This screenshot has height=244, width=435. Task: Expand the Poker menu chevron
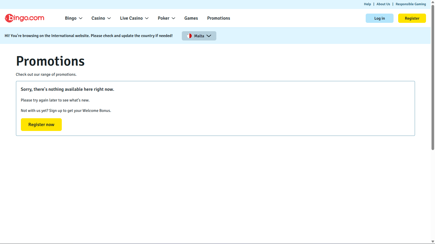[x=173, y=18]
